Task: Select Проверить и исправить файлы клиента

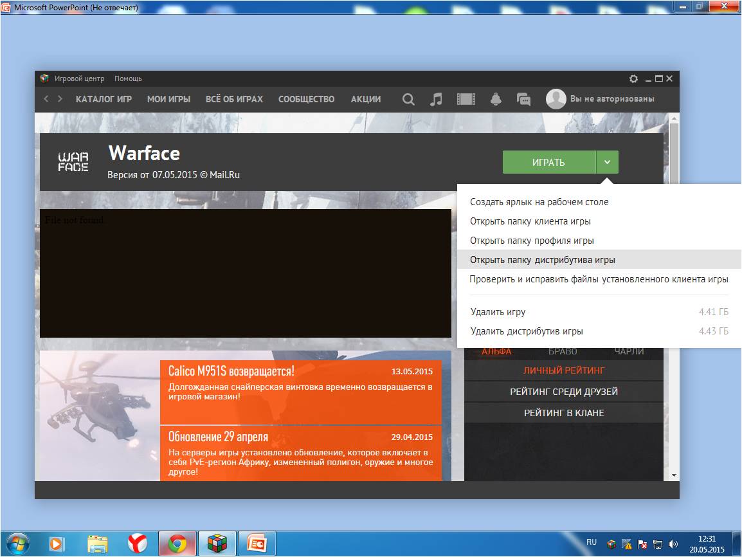Action: (599, 279)
